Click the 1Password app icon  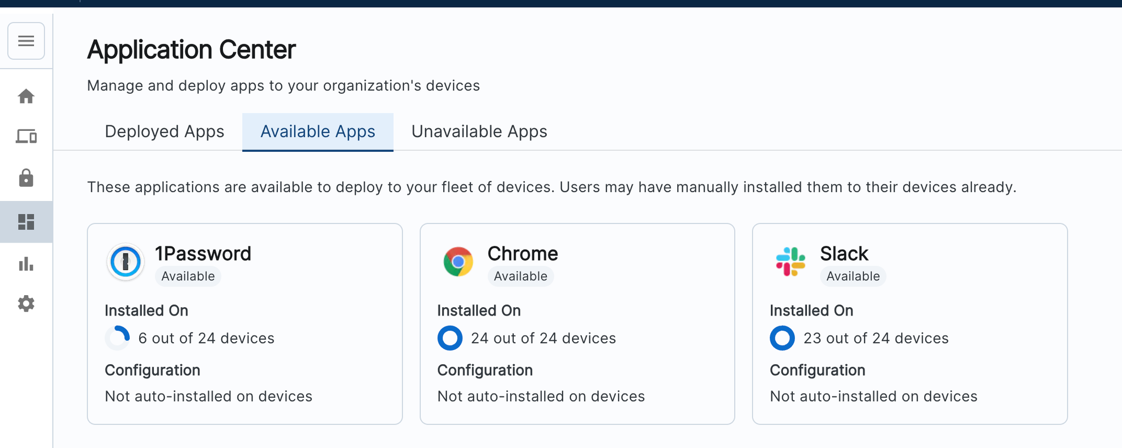tap(125, 262)
